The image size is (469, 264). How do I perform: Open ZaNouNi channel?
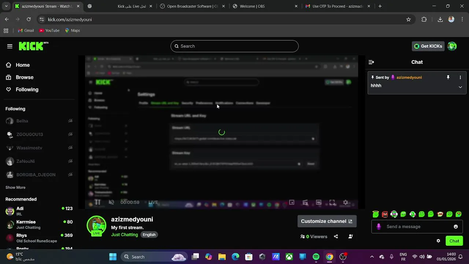39,161
